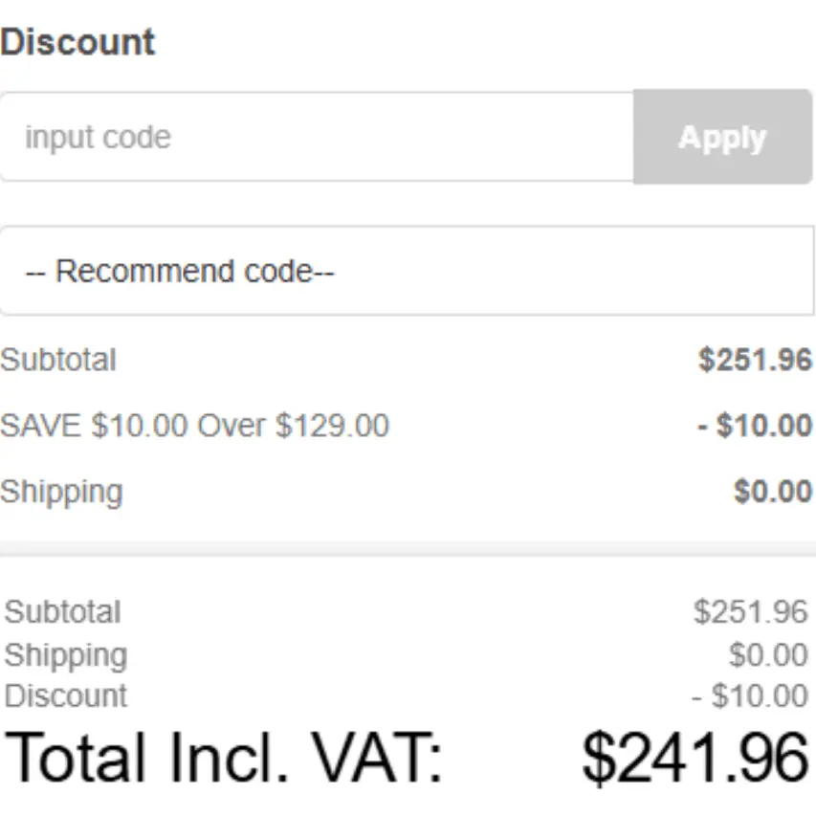Click the Shipping label
Viewport: 816px width, 816px height.
click(61, 491)
